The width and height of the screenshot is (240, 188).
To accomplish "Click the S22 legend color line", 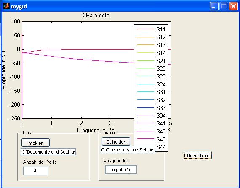I will click(146, 68).
